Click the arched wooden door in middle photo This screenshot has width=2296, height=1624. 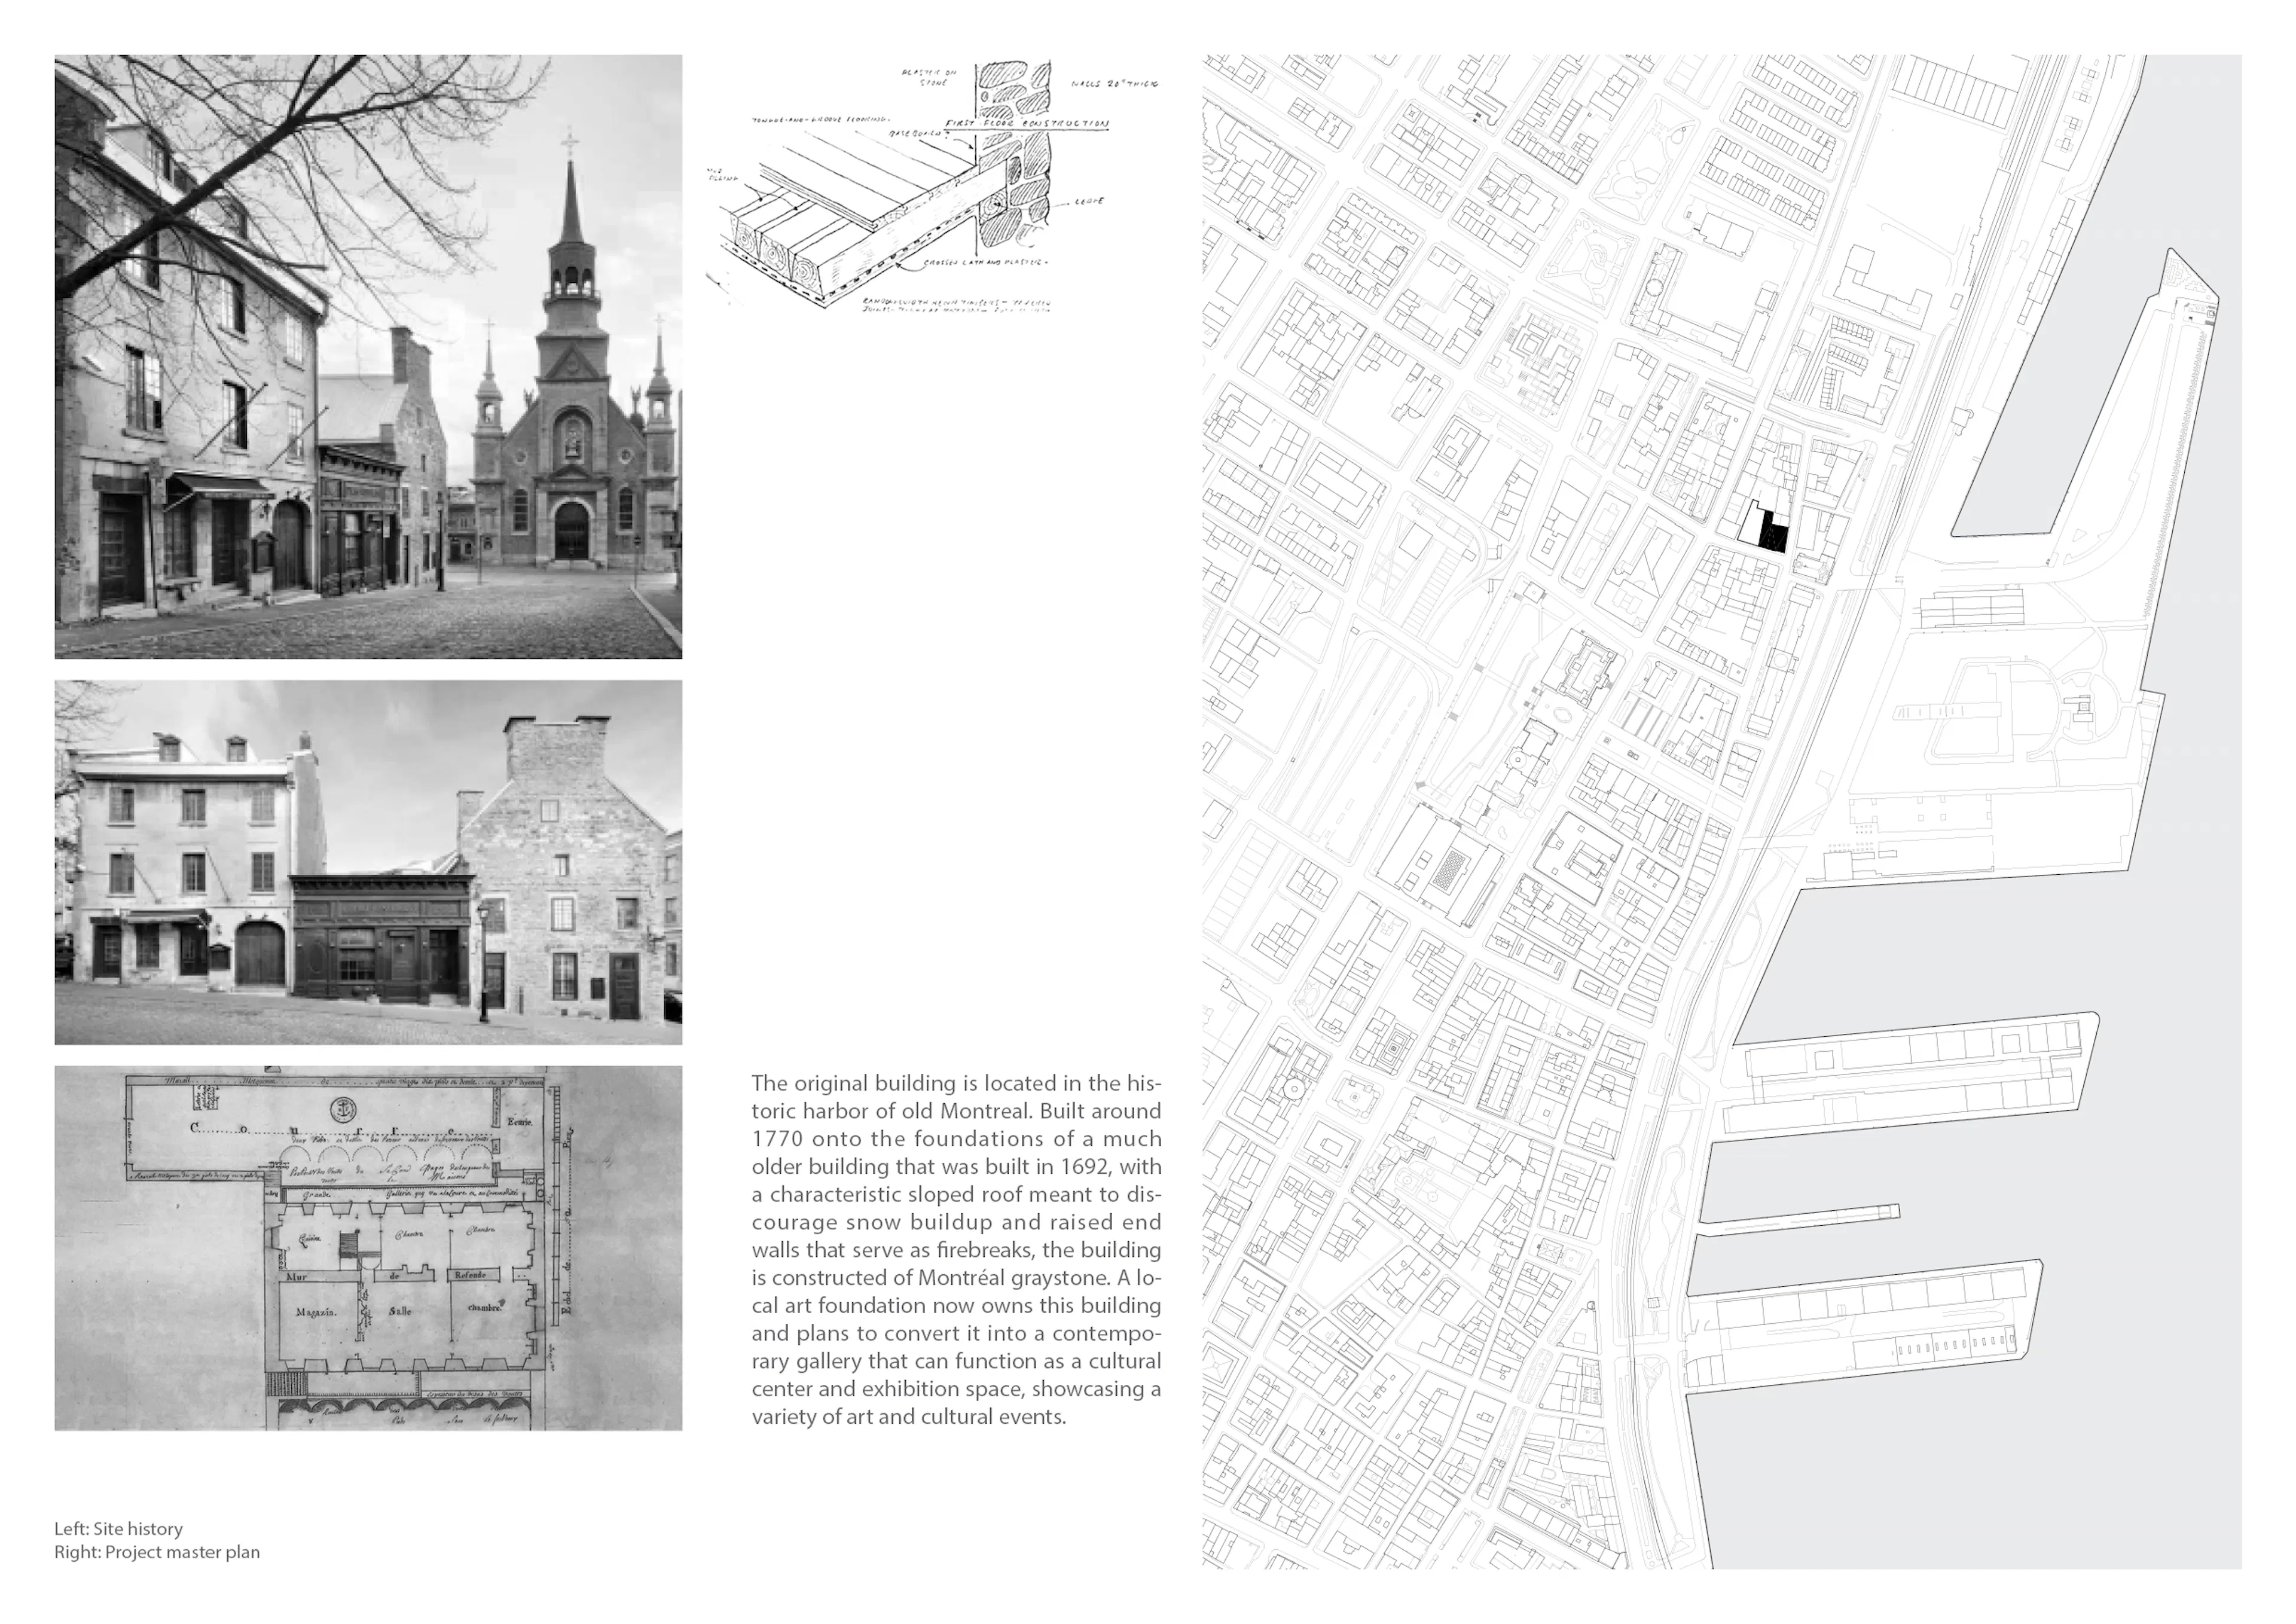(x=260, y=954)
